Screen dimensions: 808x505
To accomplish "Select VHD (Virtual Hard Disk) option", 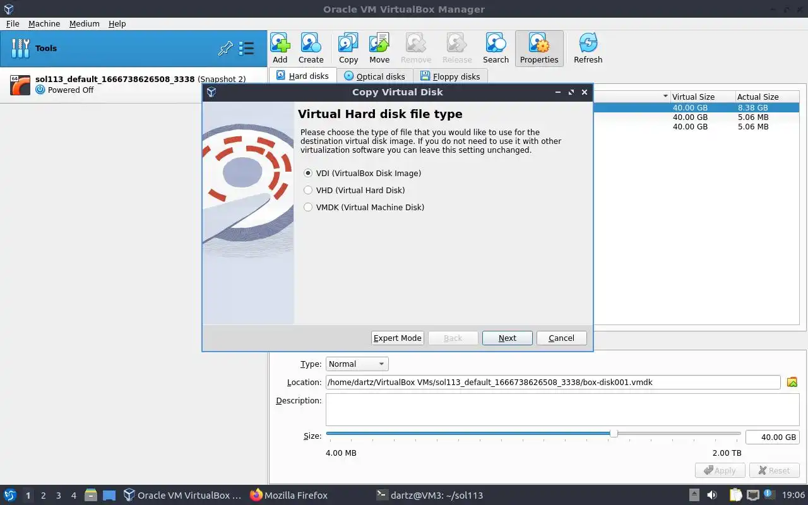I will click(354, 190).
